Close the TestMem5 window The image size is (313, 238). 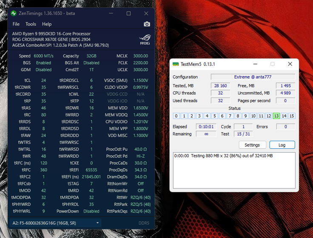(x=290, y=64)
